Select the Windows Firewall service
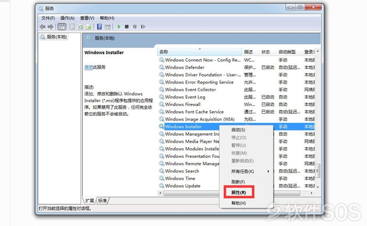 (x=236, y=104)
